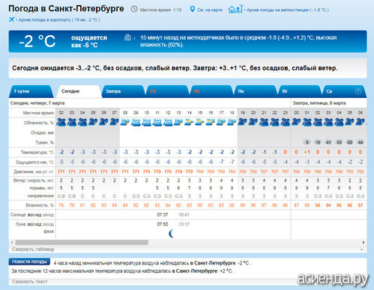Click the 'Ощущается как, °C' row label
The height and width of the screenshot is (290, 374).
tap(34, 162)
